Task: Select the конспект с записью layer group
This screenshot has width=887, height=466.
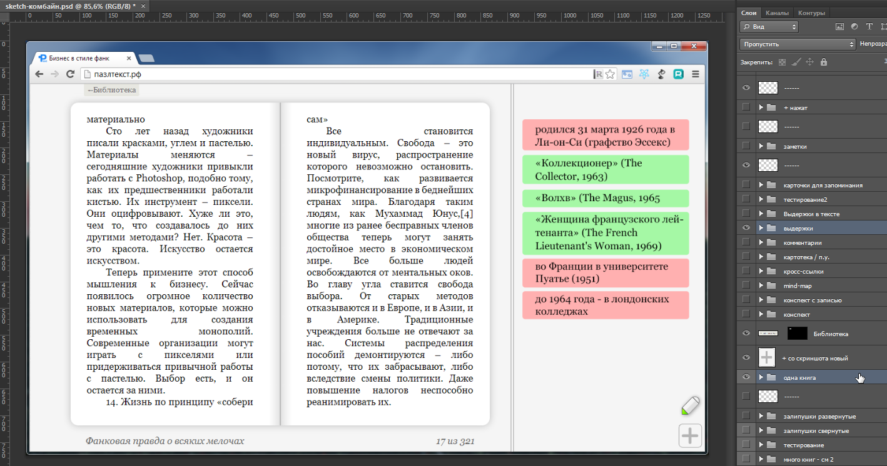Action: (812, 300)
